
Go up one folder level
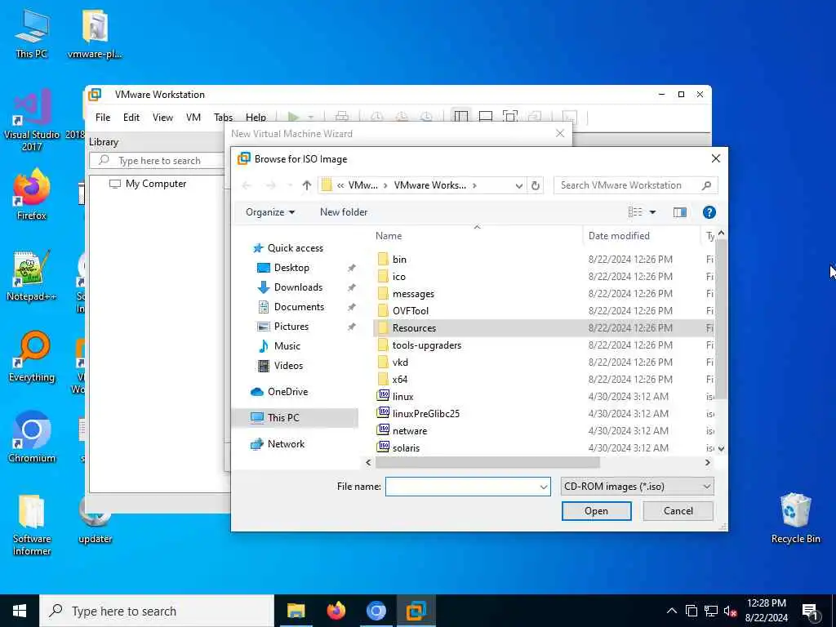coord(307,185)
